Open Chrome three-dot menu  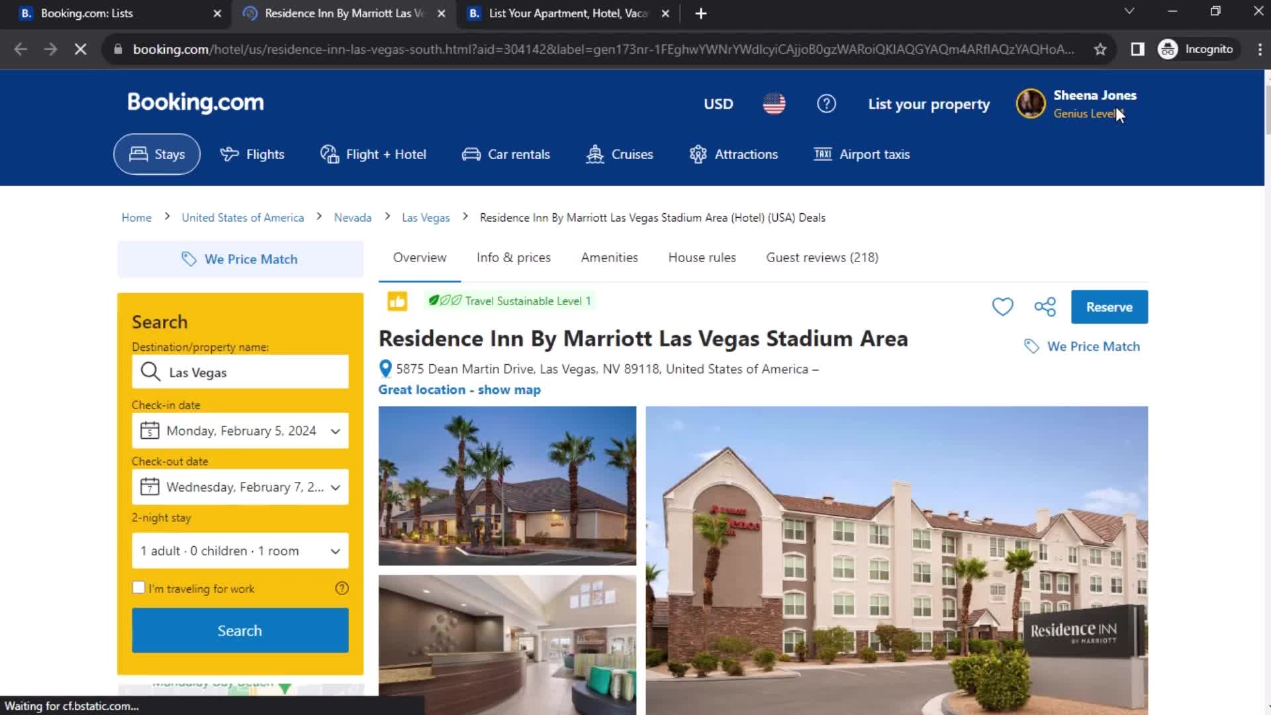coord(1259,49)
